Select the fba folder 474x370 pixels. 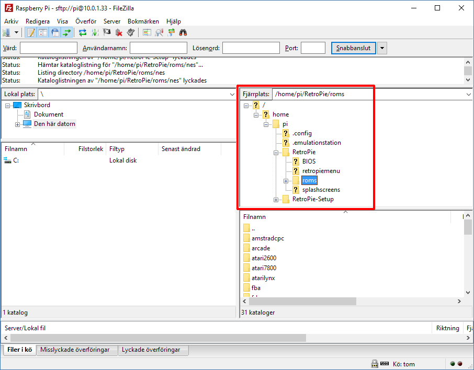tap(256, 288)
